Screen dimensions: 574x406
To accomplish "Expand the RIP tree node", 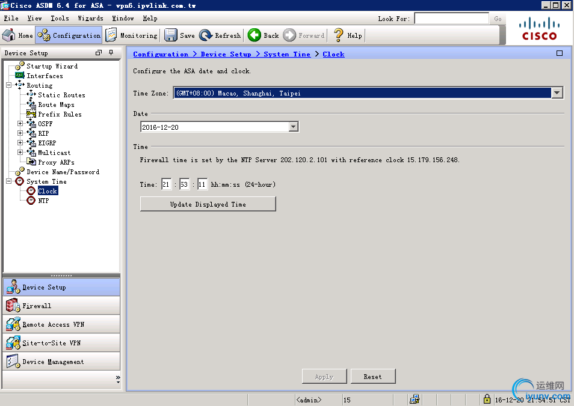I will (20, 133).
